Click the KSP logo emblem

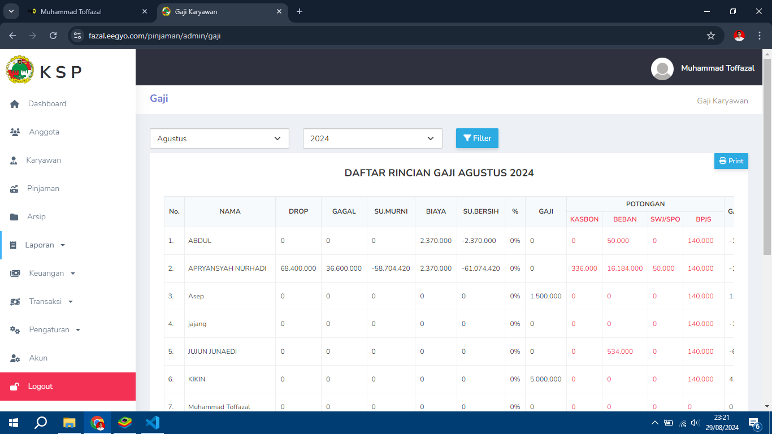(20, 71)
